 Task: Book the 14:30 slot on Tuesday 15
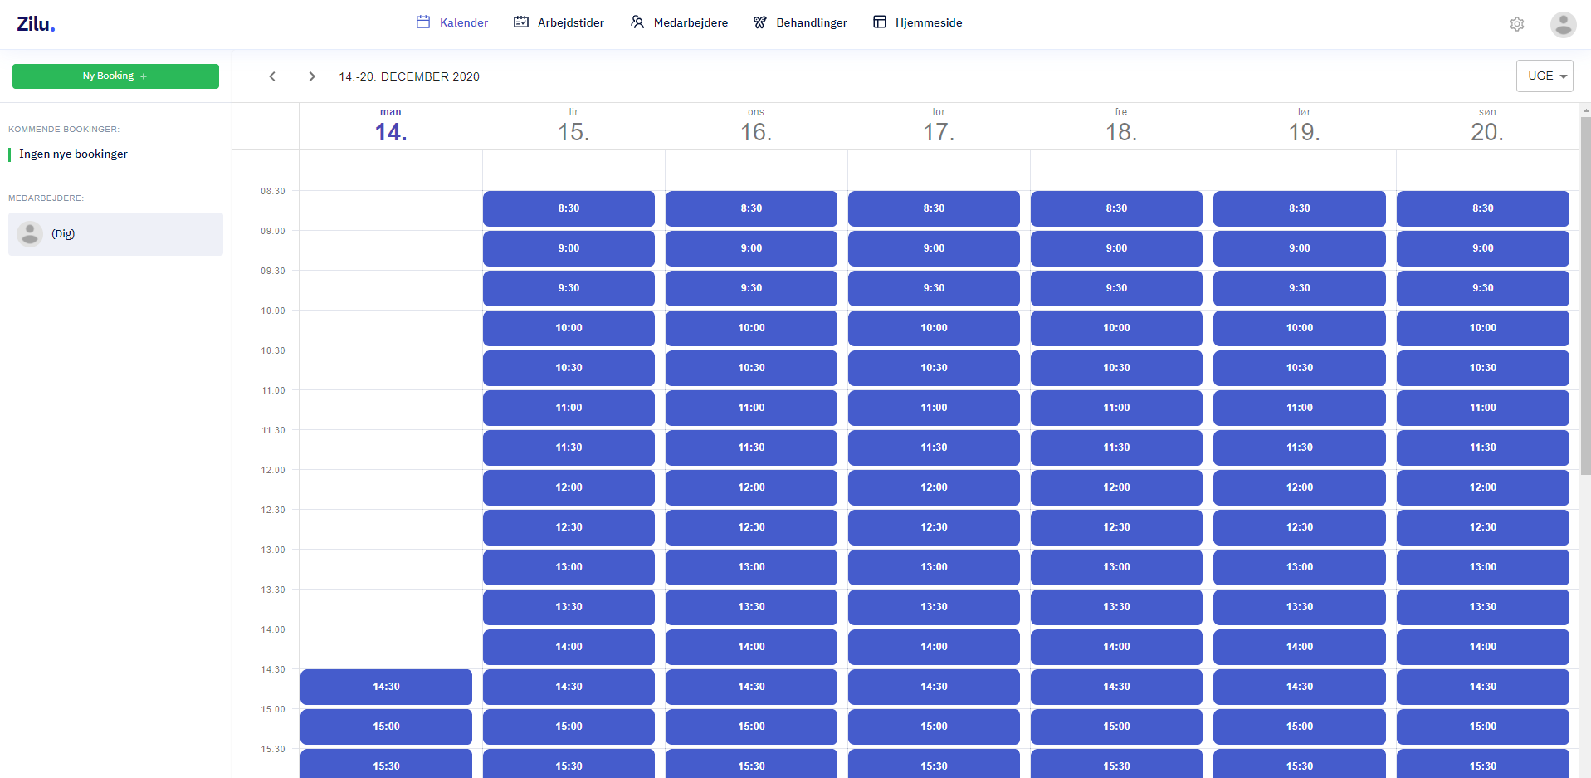[569, 687]
